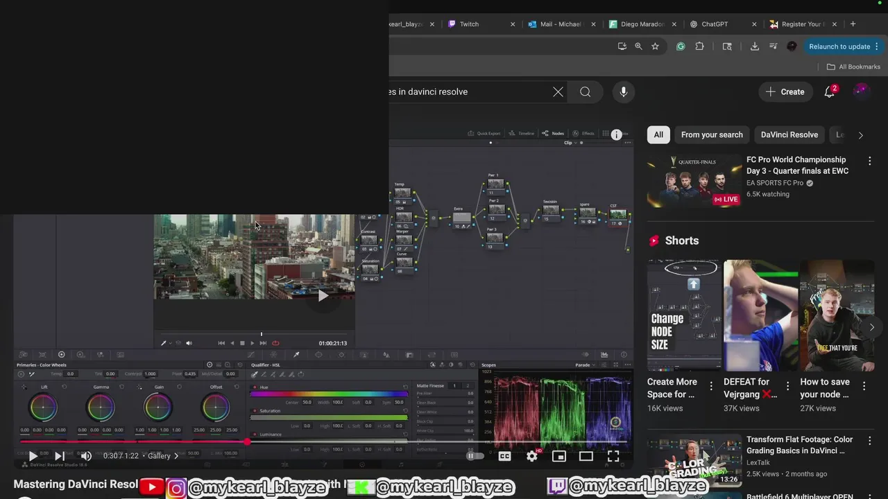
Task: Open Grammarly extension icon
Action: (x=681, y=46)
